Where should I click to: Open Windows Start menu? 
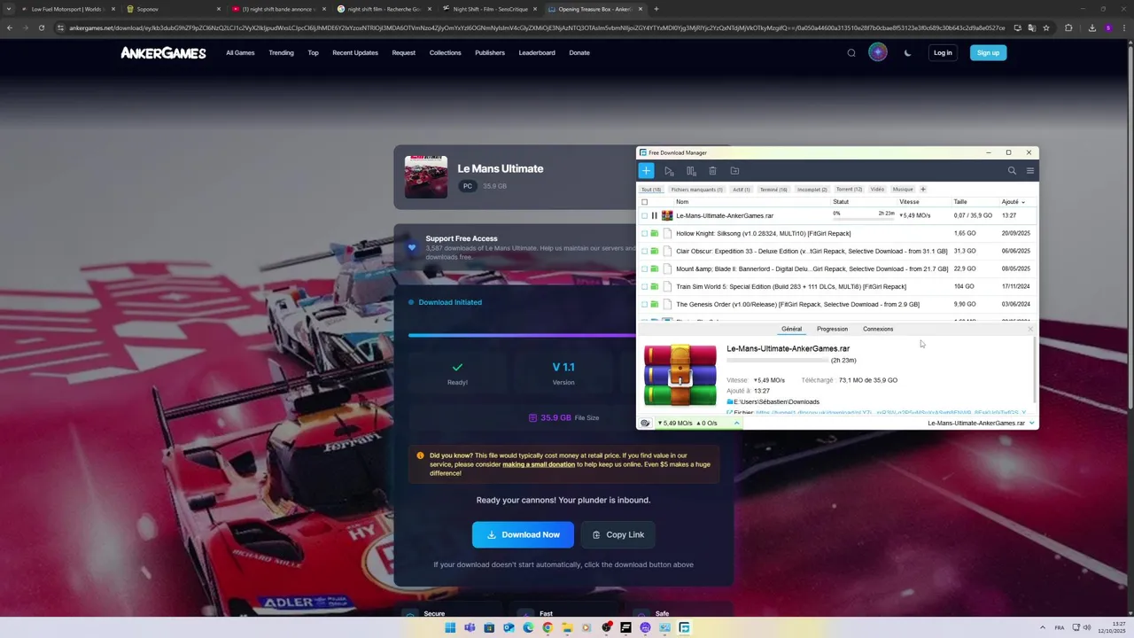pos(450,628)
